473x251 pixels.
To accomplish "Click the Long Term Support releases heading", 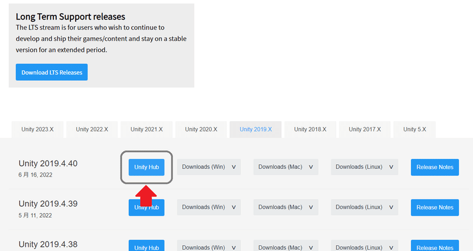I will (x=70, y=17).
